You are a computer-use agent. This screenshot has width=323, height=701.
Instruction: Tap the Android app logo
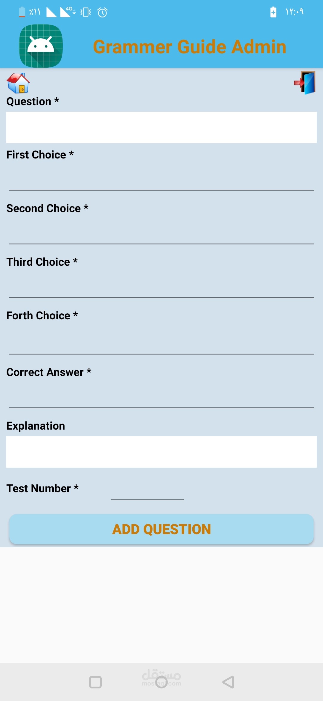click(41, 46)
